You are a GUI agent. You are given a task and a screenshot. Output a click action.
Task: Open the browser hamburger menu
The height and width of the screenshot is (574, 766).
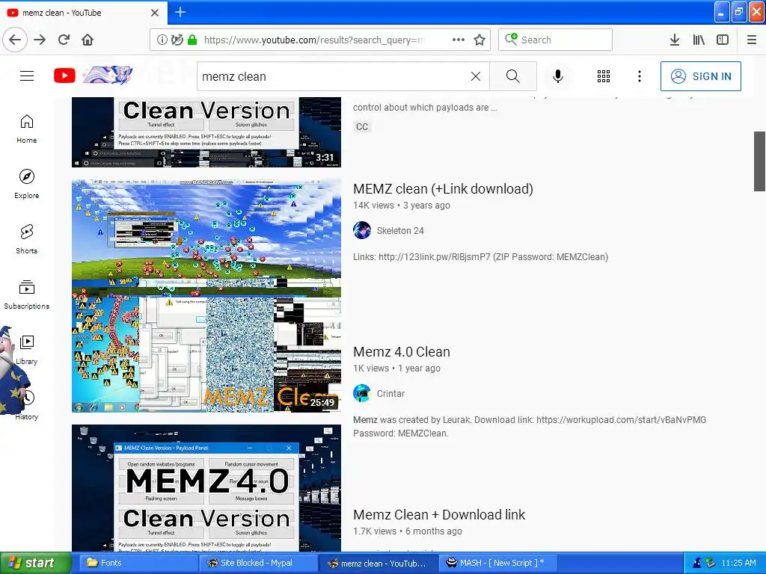tap(752, 40)
